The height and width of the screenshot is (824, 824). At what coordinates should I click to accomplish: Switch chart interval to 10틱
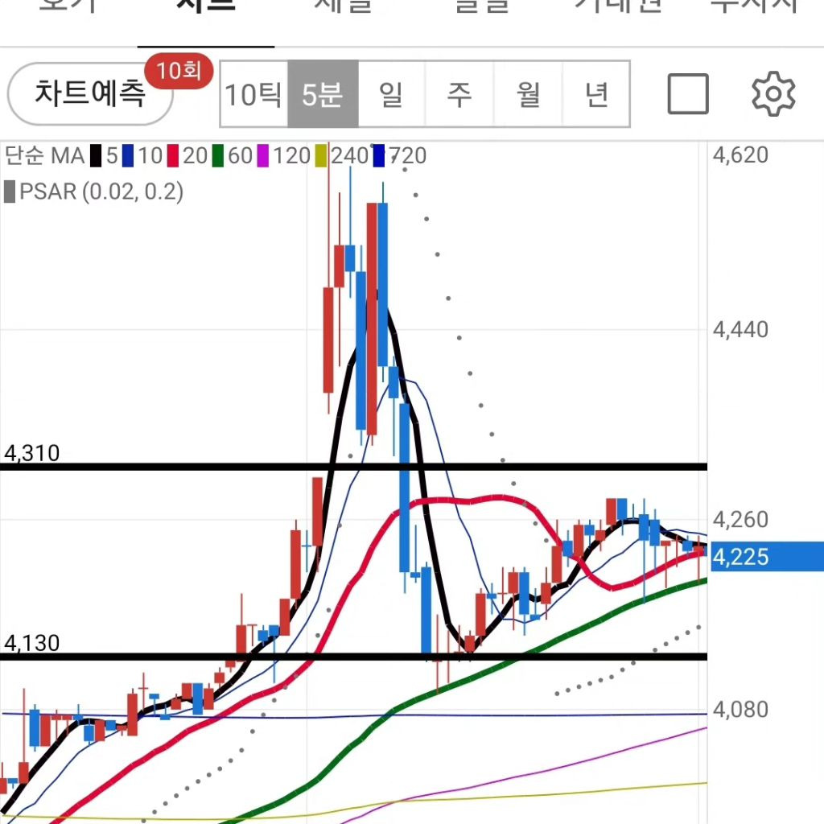[x=253, y=94]
